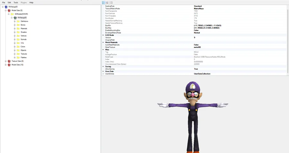Click the Version value 9
Viewport: 289px width, 153px height.
195,38
